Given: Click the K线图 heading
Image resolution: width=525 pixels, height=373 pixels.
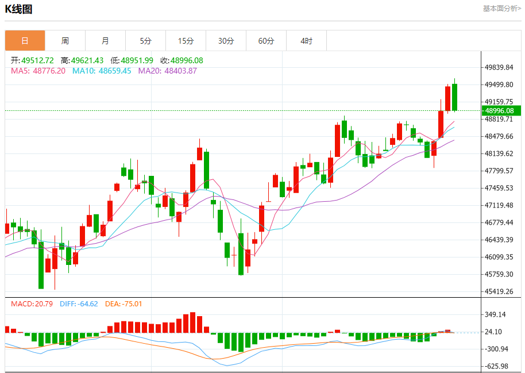Looking at the screenshot, I should coord(19,9).
